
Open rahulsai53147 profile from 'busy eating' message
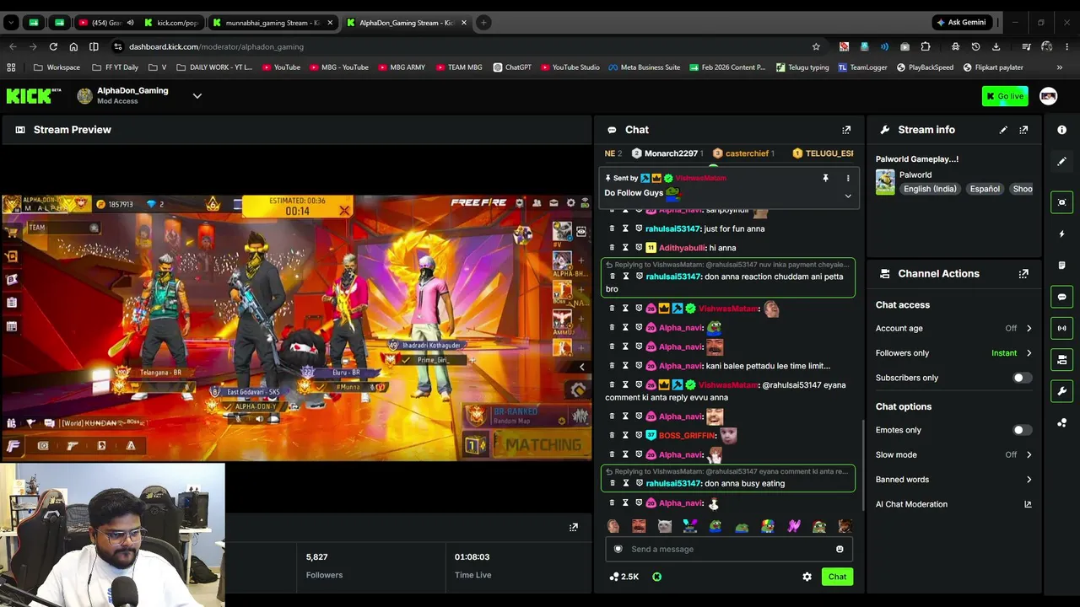click(x=673, y=483)
